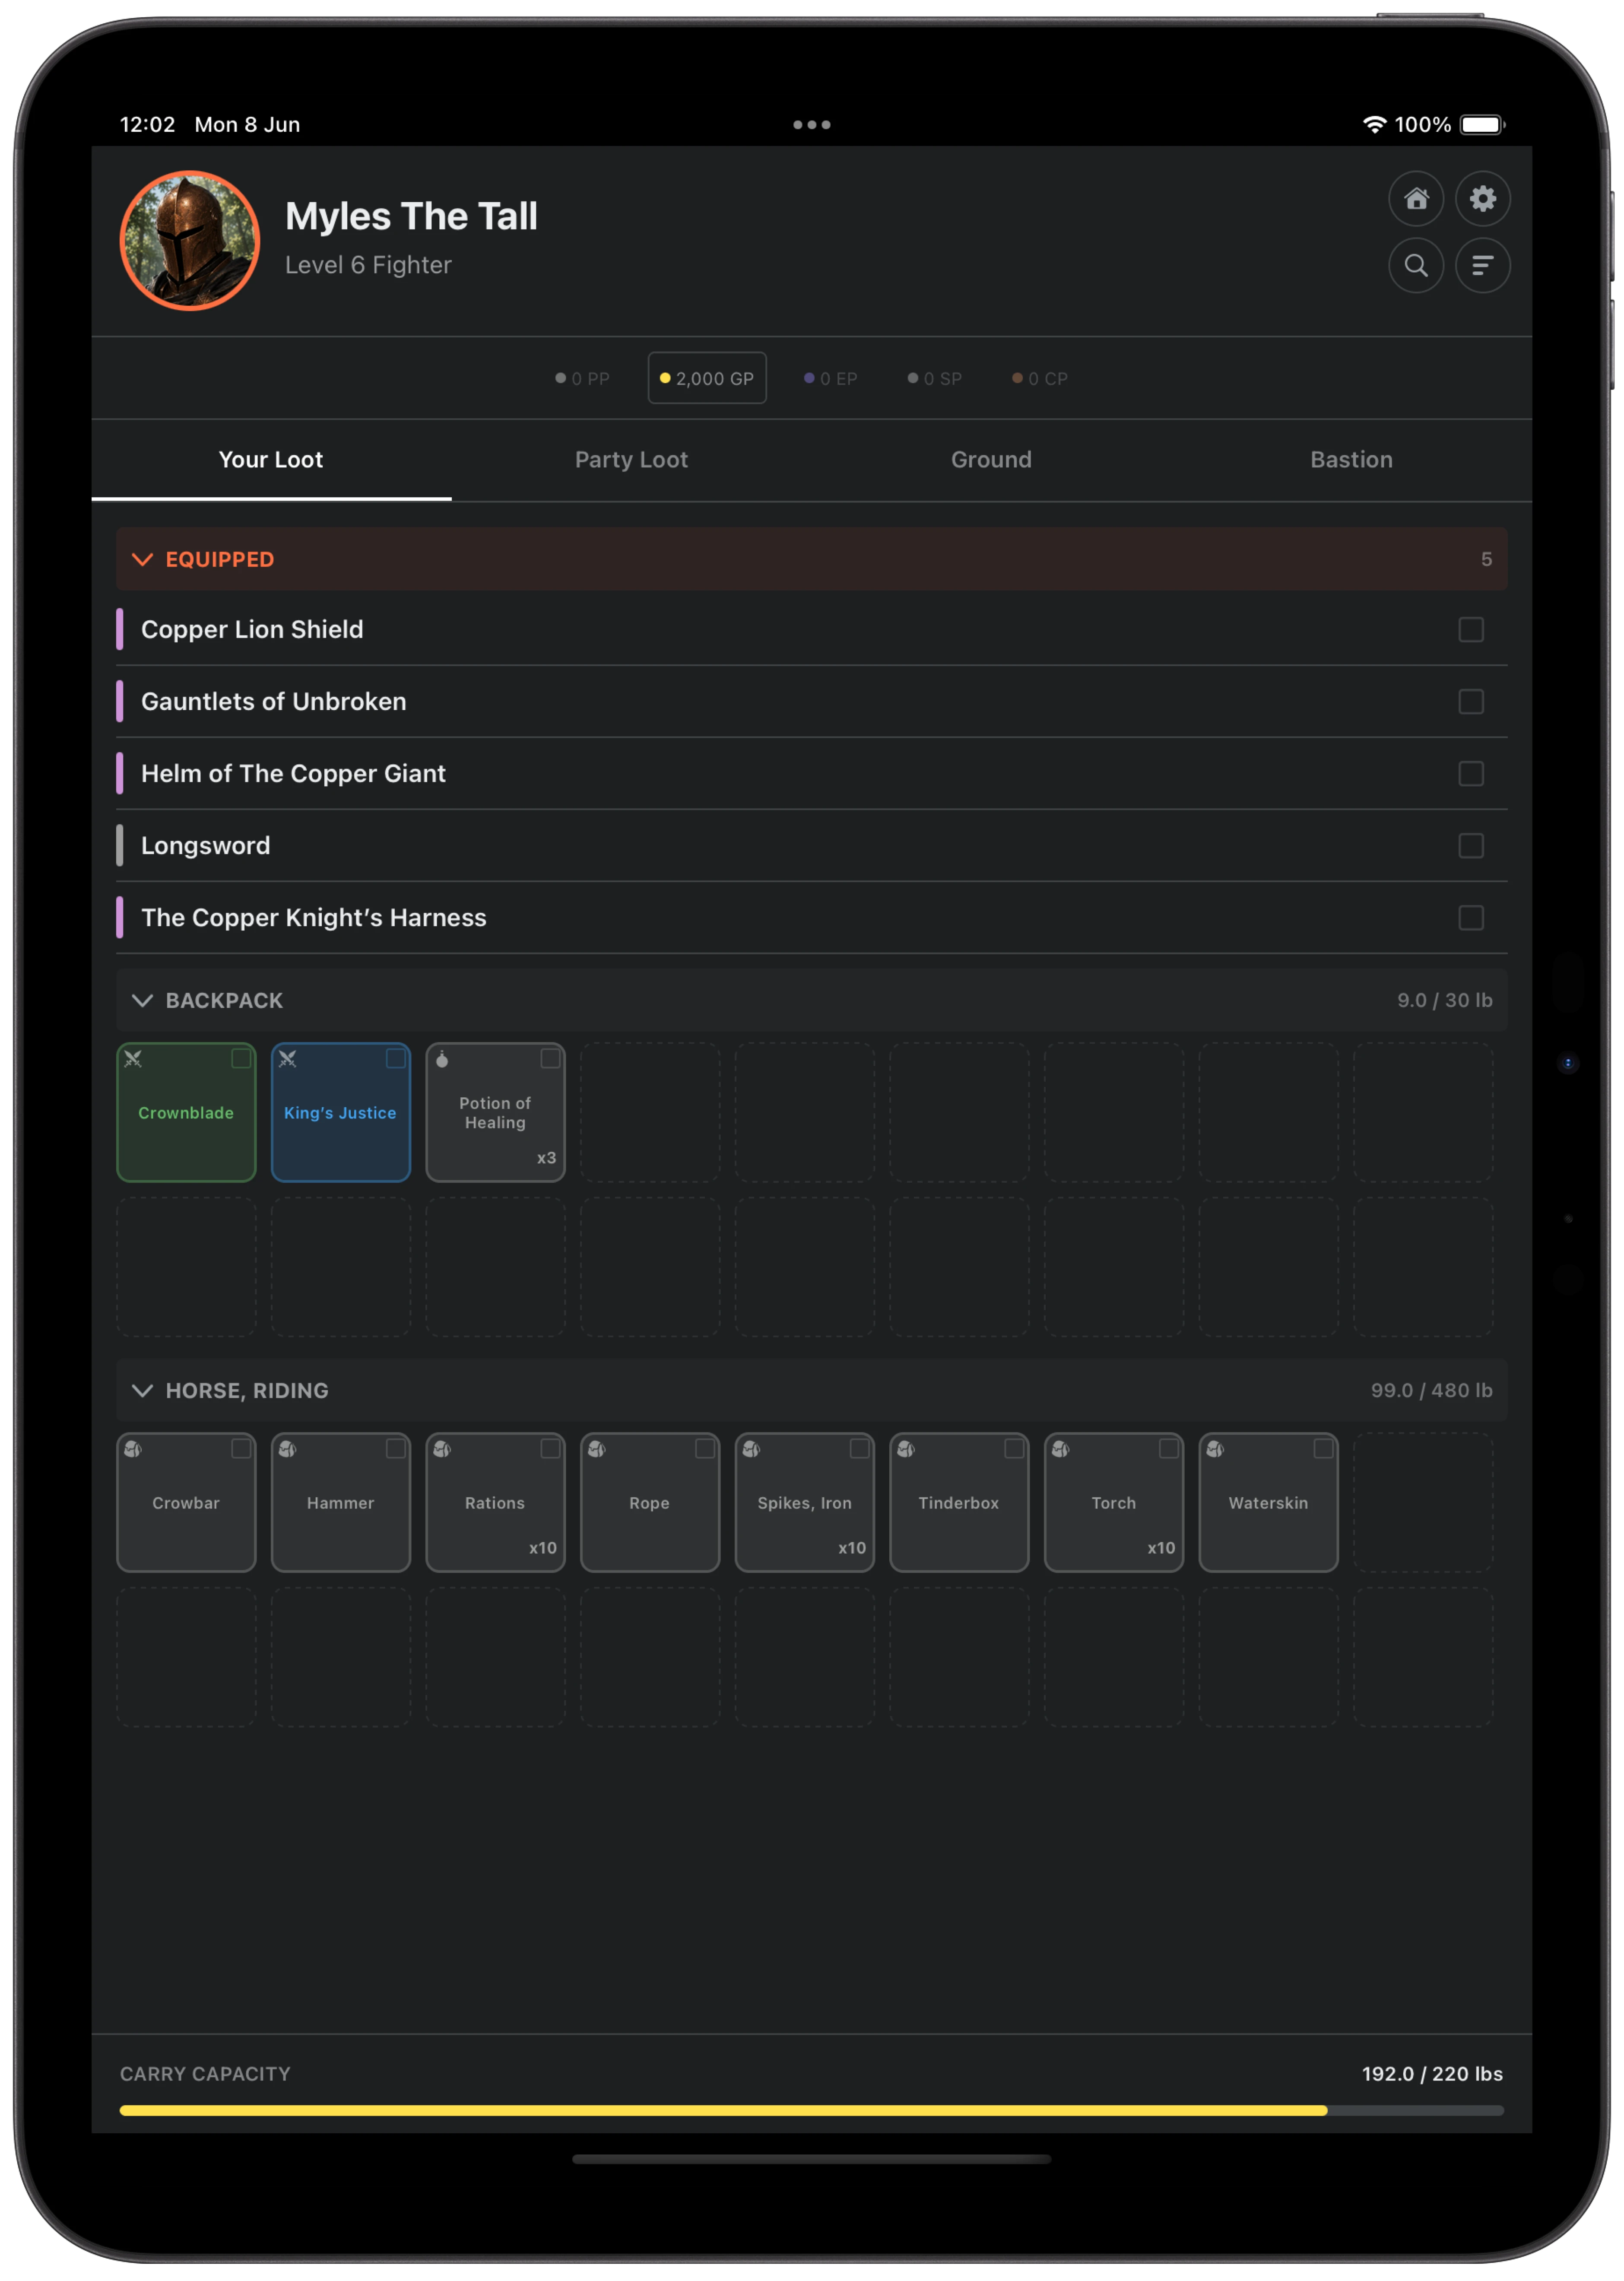Open the Longsword item row
This screenshot has width=1624, height=2281.
point(811,846)
